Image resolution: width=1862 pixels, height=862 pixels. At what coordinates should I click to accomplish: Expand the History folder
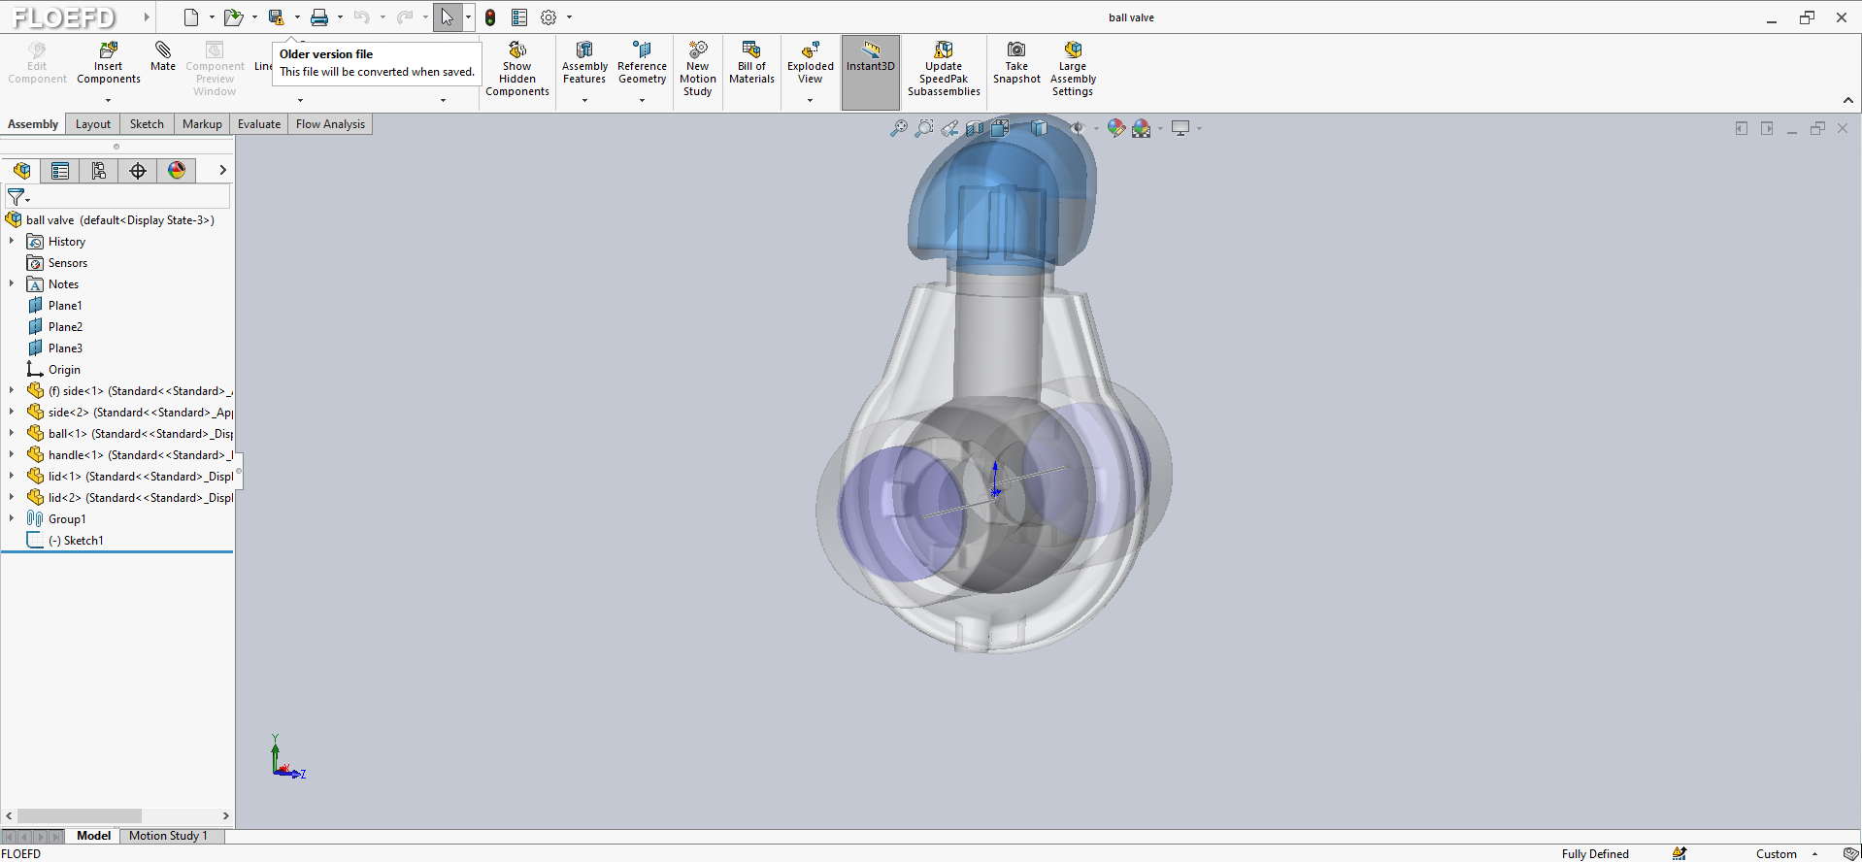(x=12, y=241)
